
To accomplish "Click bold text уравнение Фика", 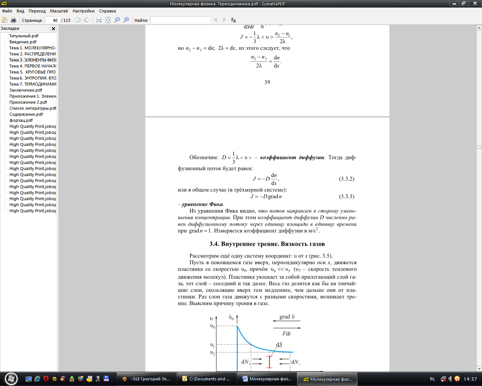I will click(203, 204).
